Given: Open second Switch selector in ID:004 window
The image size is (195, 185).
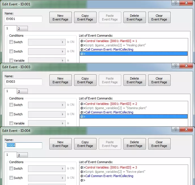Looking at the screenshot, I should click(x=47, y=178).
